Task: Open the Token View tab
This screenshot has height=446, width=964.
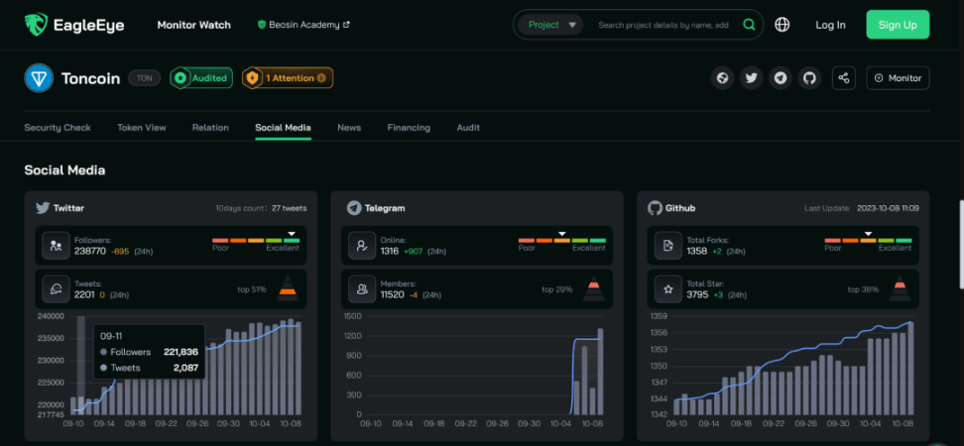Action: click(x=142, y=128)
